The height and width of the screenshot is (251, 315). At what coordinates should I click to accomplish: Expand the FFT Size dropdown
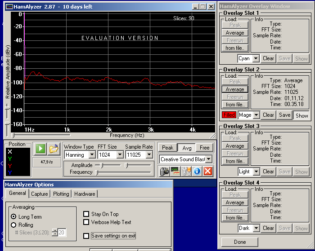coord(119,155)
